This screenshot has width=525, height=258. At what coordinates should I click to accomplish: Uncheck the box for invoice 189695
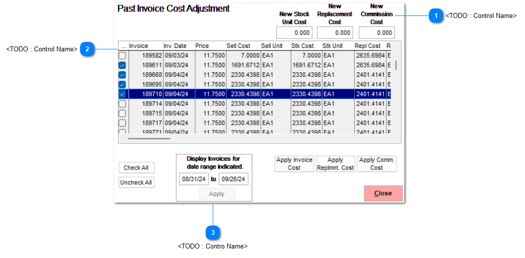pos(123,84)
